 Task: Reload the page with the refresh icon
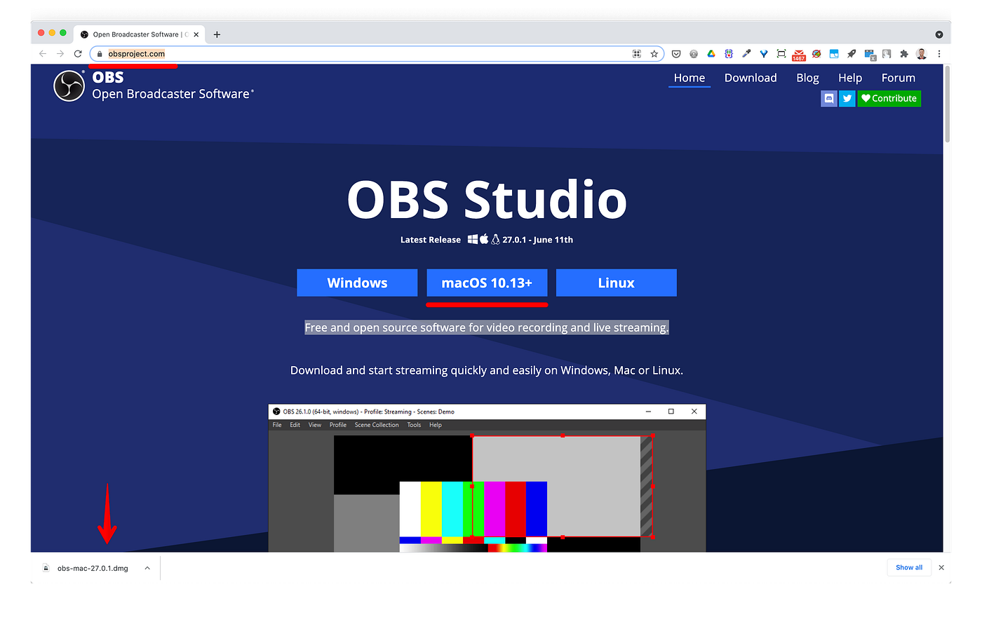click(78, 54)
